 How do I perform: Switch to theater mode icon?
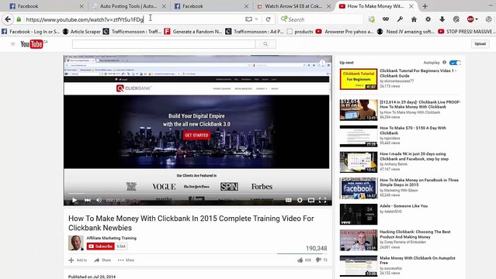click(x=311, y=200)
